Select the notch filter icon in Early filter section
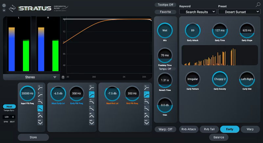263x143 pixels. click(91, 122)
